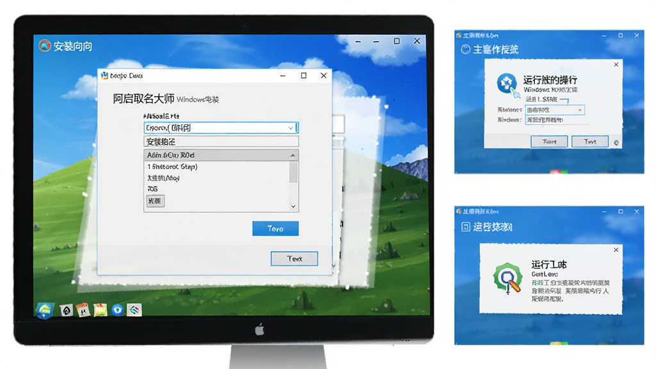Click the small round icon beside Toyt button
Image resolution: width=656 pixels, height=369 pixels.
[x=616, y=143]
